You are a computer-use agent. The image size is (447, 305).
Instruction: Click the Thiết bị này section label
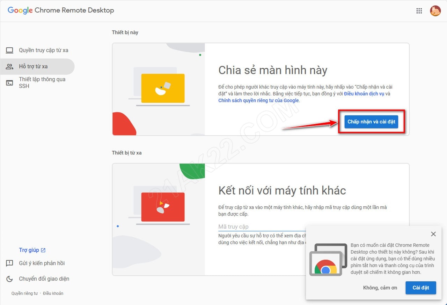[125, 32]
